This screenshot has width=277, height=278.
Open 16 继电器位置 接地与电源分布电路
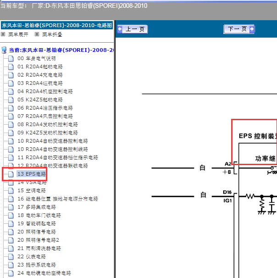point(58,199)
